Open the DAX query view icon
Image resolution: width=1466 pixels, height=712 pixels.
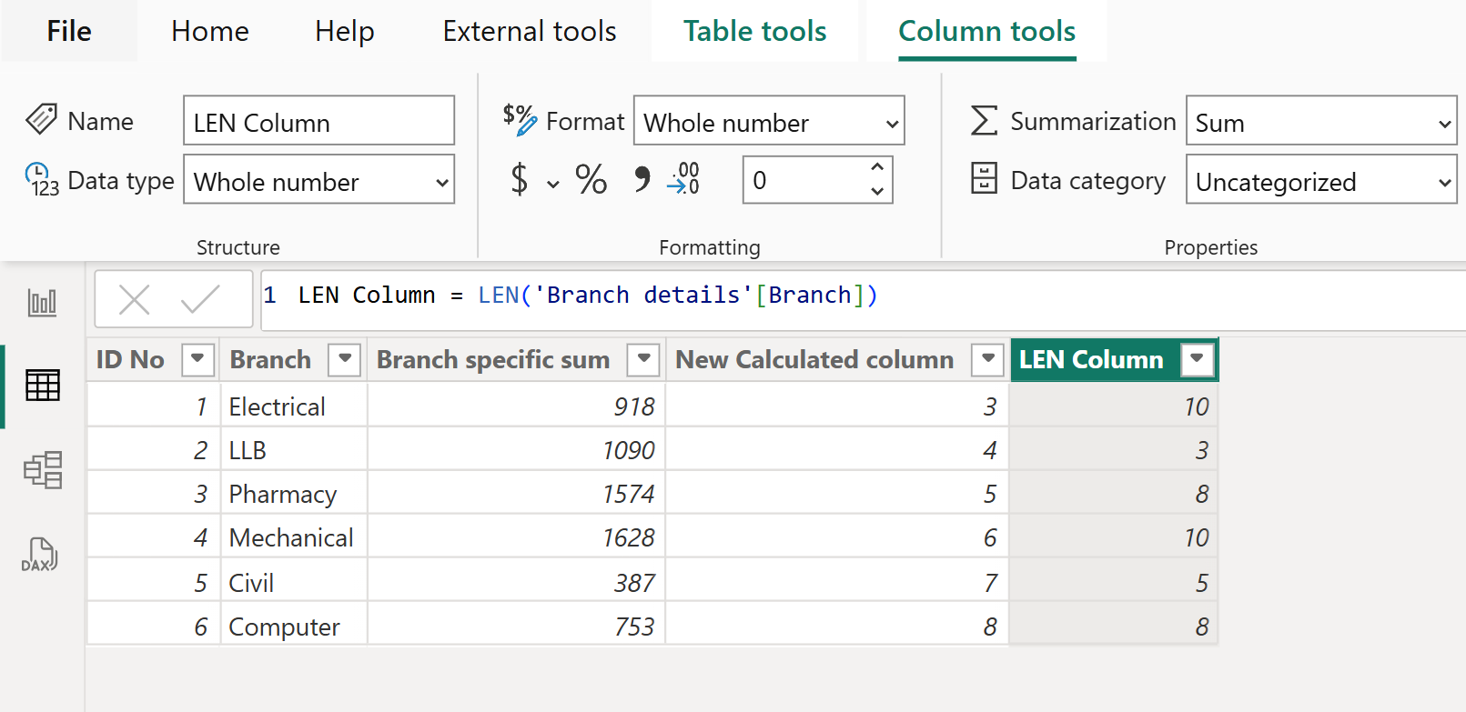tap(40, 555)
